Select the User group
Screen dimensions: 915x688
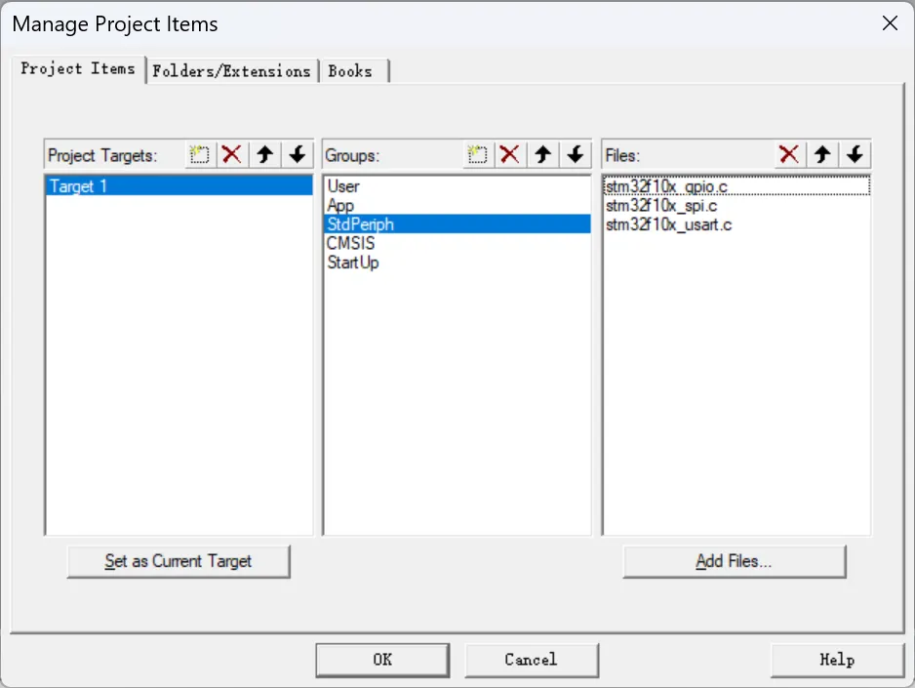[x=457, y=186]
